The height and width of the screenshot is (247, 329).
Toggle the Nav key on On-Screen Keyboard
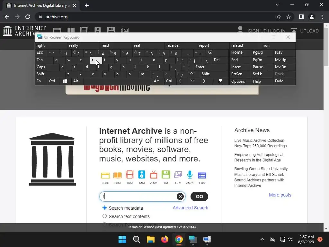coord(284,52)
